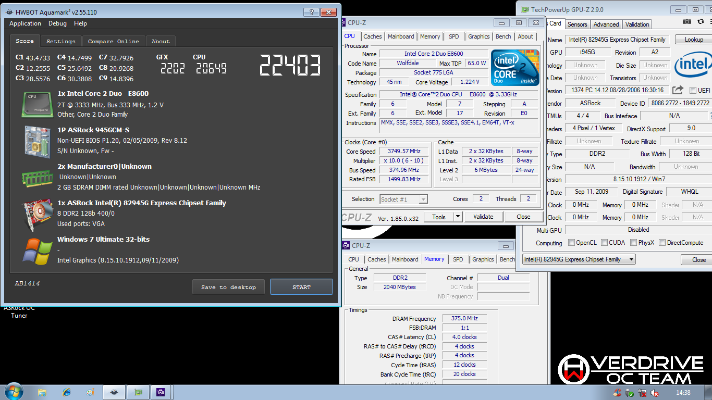Open the Validation tab in GPU-Z
This screenshot has height=400, width=712.
coord(637,24)
